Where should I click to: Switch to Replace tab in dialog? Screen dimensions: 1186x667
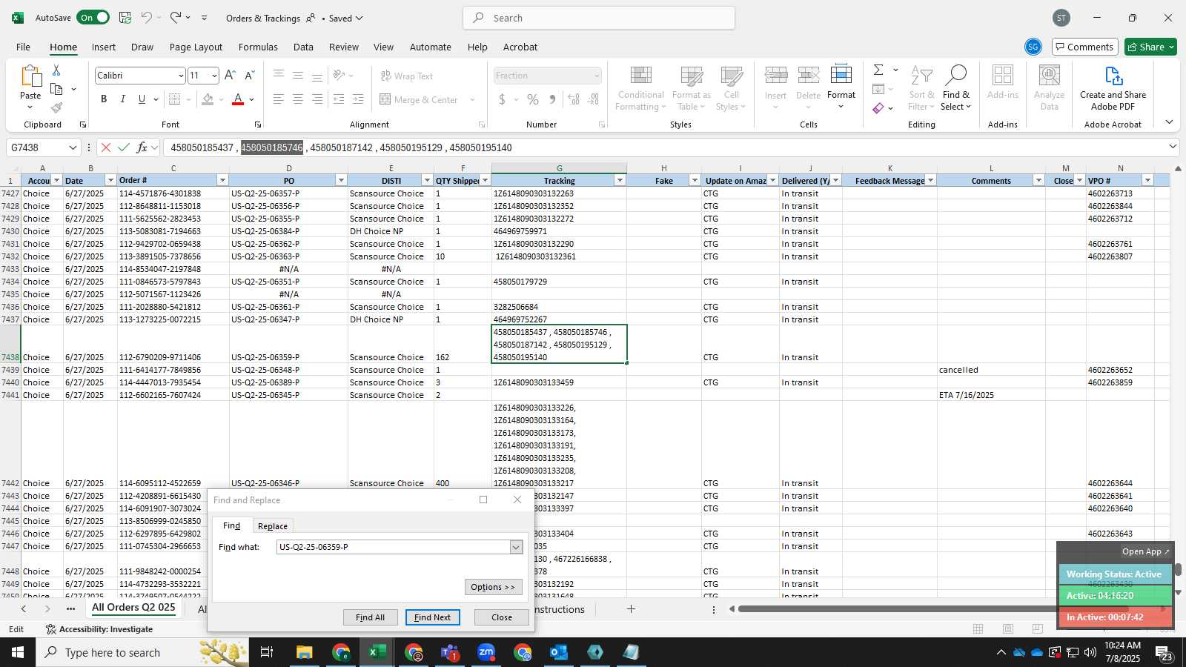pyautogui.click(x=272, y=525)
